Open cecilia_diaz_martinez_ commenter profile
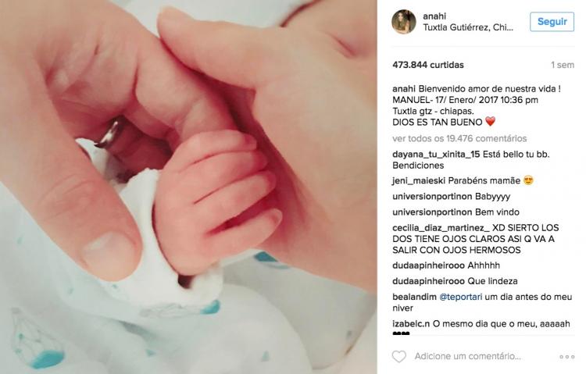This screenshot has width=586, height=374. (441, 228)
